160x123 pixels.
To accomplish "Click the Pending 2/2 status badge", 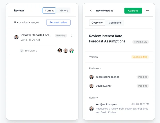I will click(x=141, y=42).
